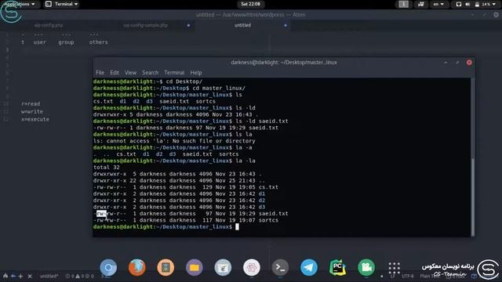Open the Terminal menu in terminal menubar
Viewport: 502px width, 282px height.
(x=174, y=73)
